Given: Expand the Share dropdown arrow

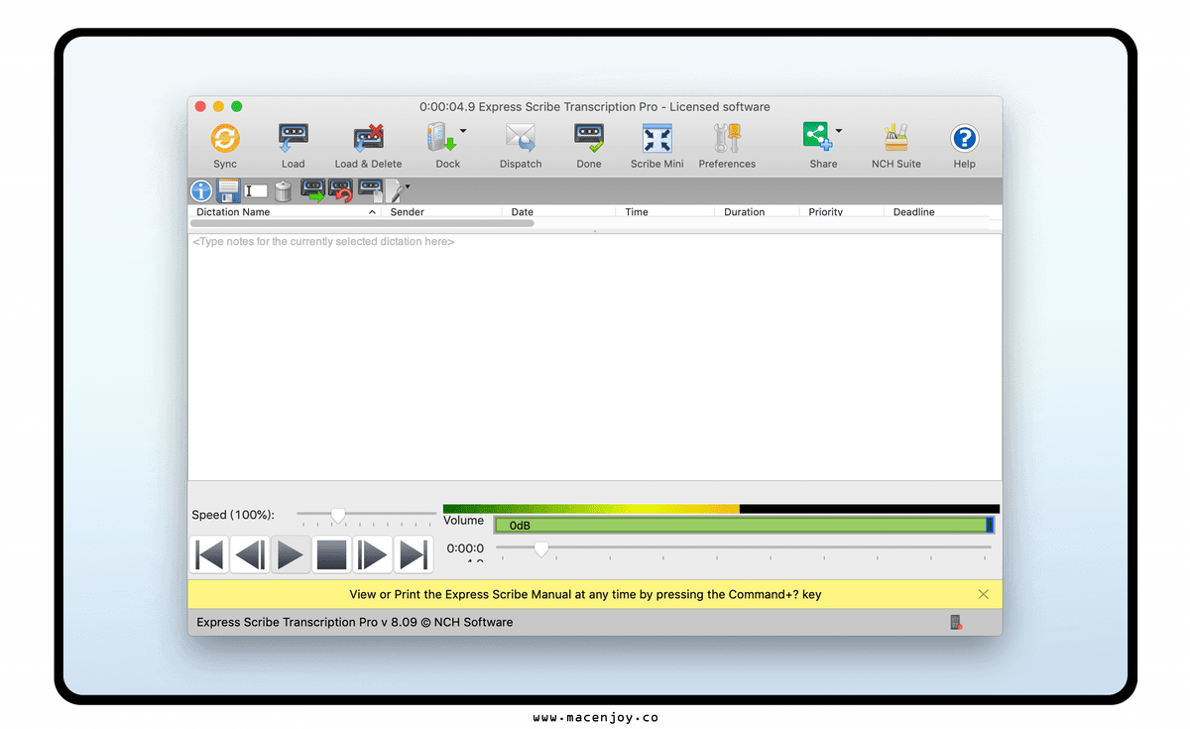Looking at the screenshot, I should point(839,130).
